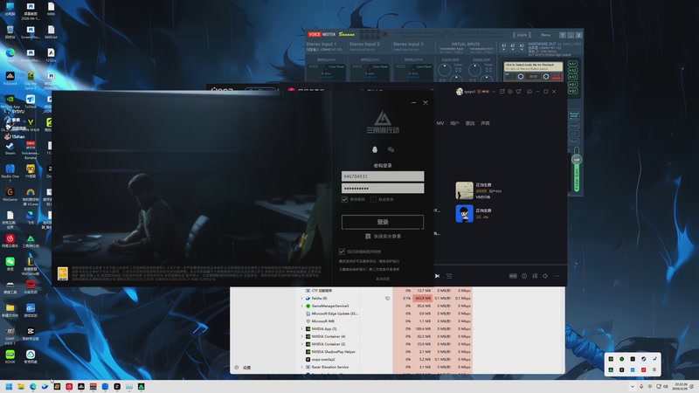
Task: Open Edge browser from taskbar
Action: (x=33, y=386)
